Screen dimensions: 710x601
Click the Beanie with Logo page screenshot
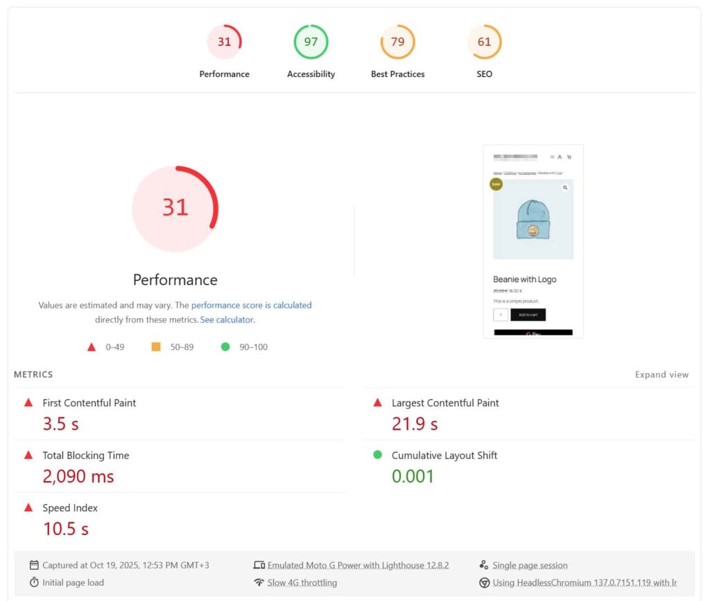pyautogui.click(x=532, y=241)
